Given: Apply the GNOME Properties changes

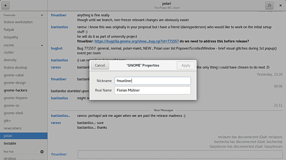Looking at the screenshot, I should [186, 65].
